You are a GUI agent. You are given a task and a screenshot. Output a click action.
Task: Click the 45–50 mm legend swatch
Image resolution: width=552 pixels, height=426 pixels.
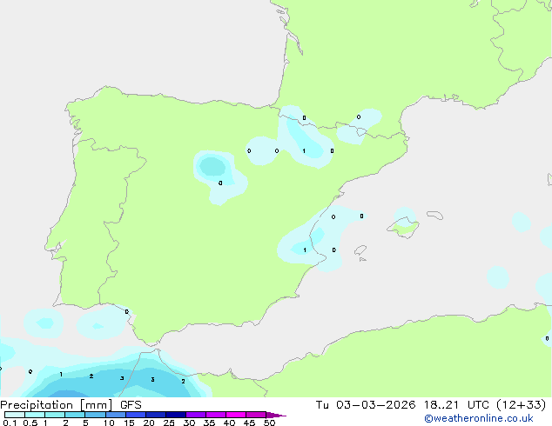tap(256, 415)
